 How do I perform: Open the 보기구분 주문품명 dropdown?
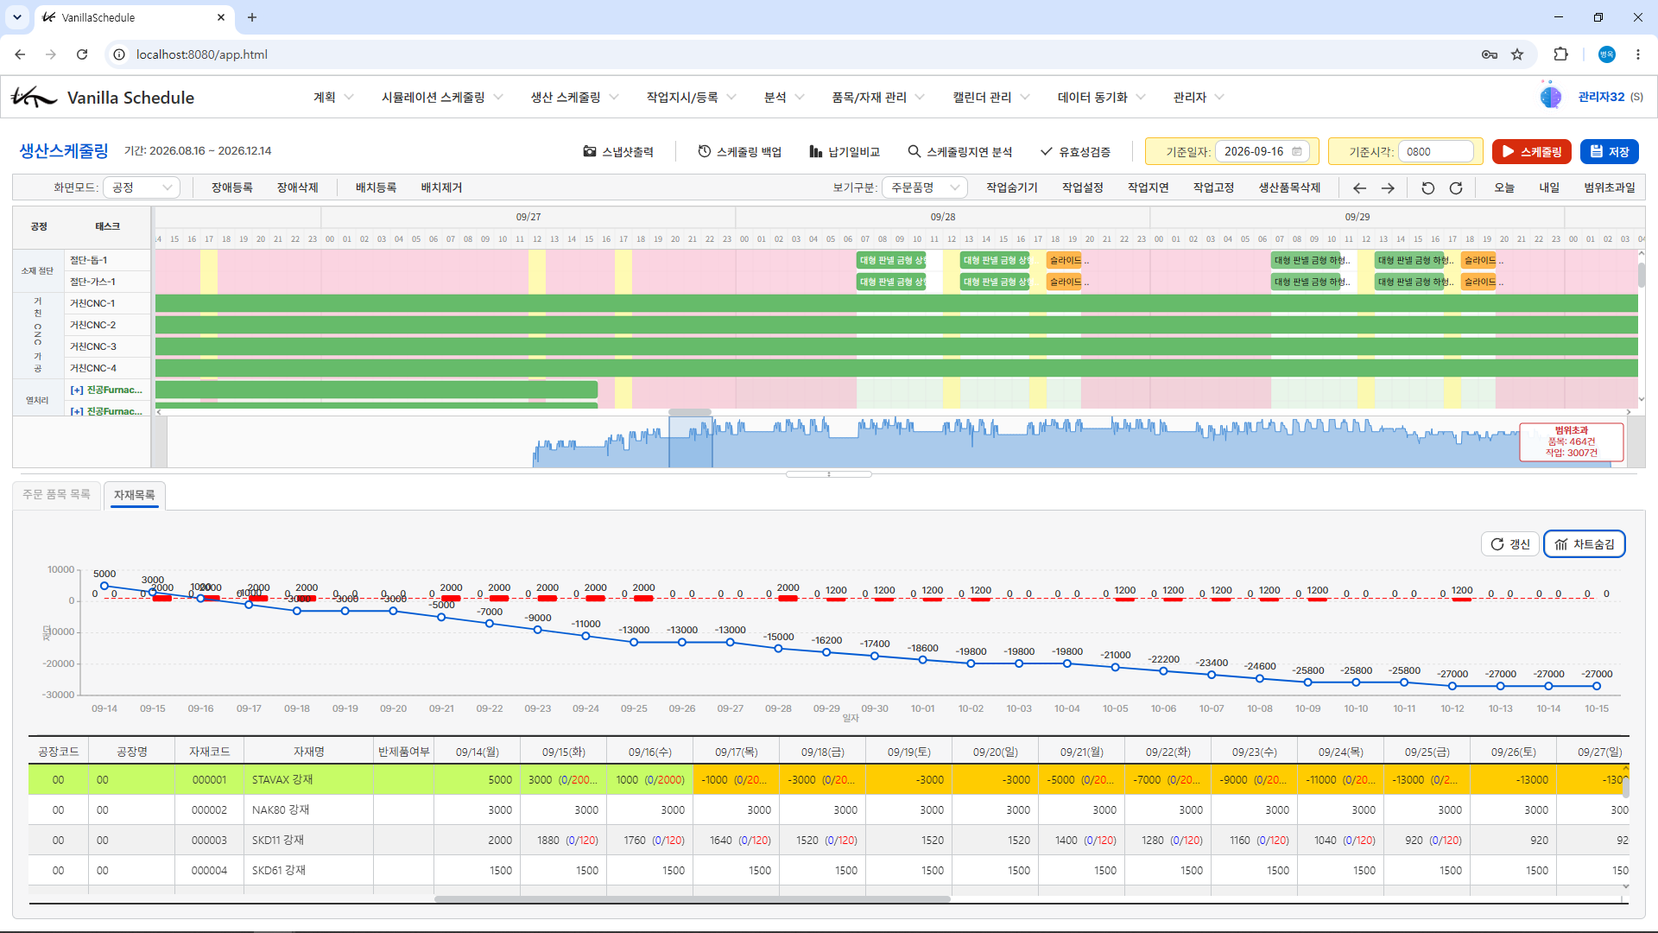point(925,187)
